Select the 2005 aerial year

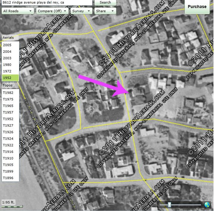click(10, 45)
